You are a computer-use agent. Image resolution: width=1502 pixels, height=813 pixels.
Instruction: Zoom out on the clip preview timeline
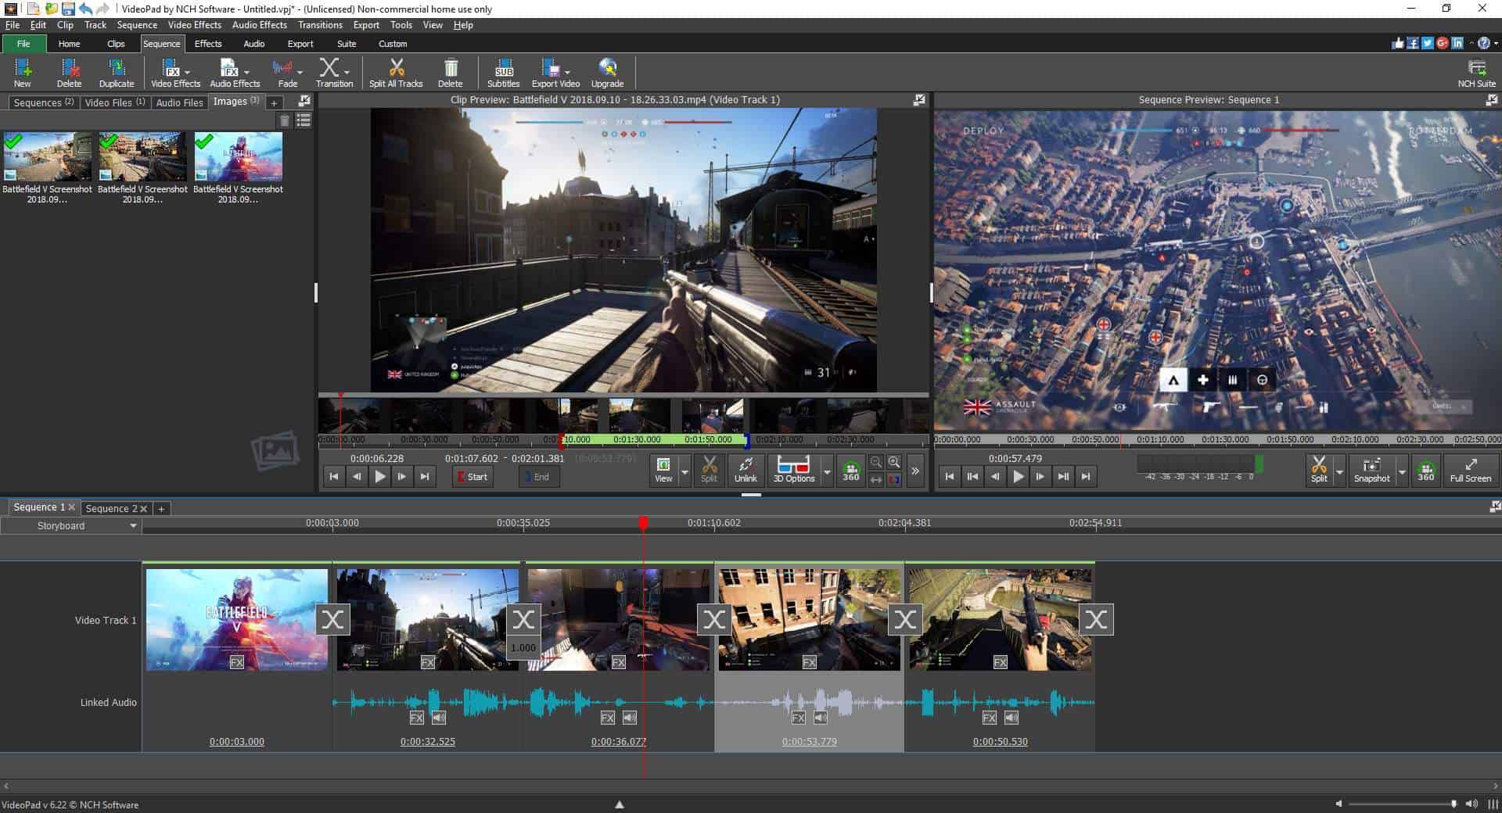[876, 462]
